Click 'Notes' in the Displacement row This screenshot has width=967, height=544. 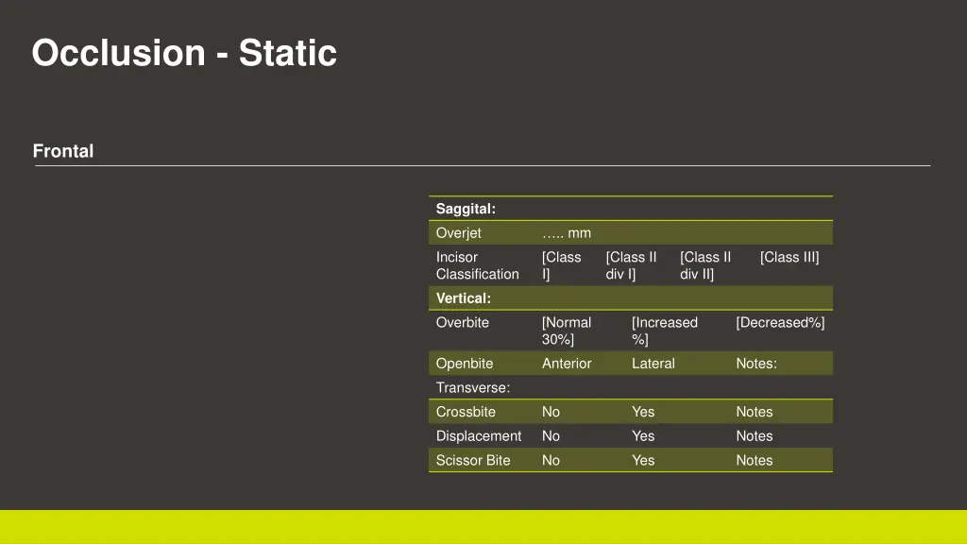pyautogui.click(x=755, y=436)
